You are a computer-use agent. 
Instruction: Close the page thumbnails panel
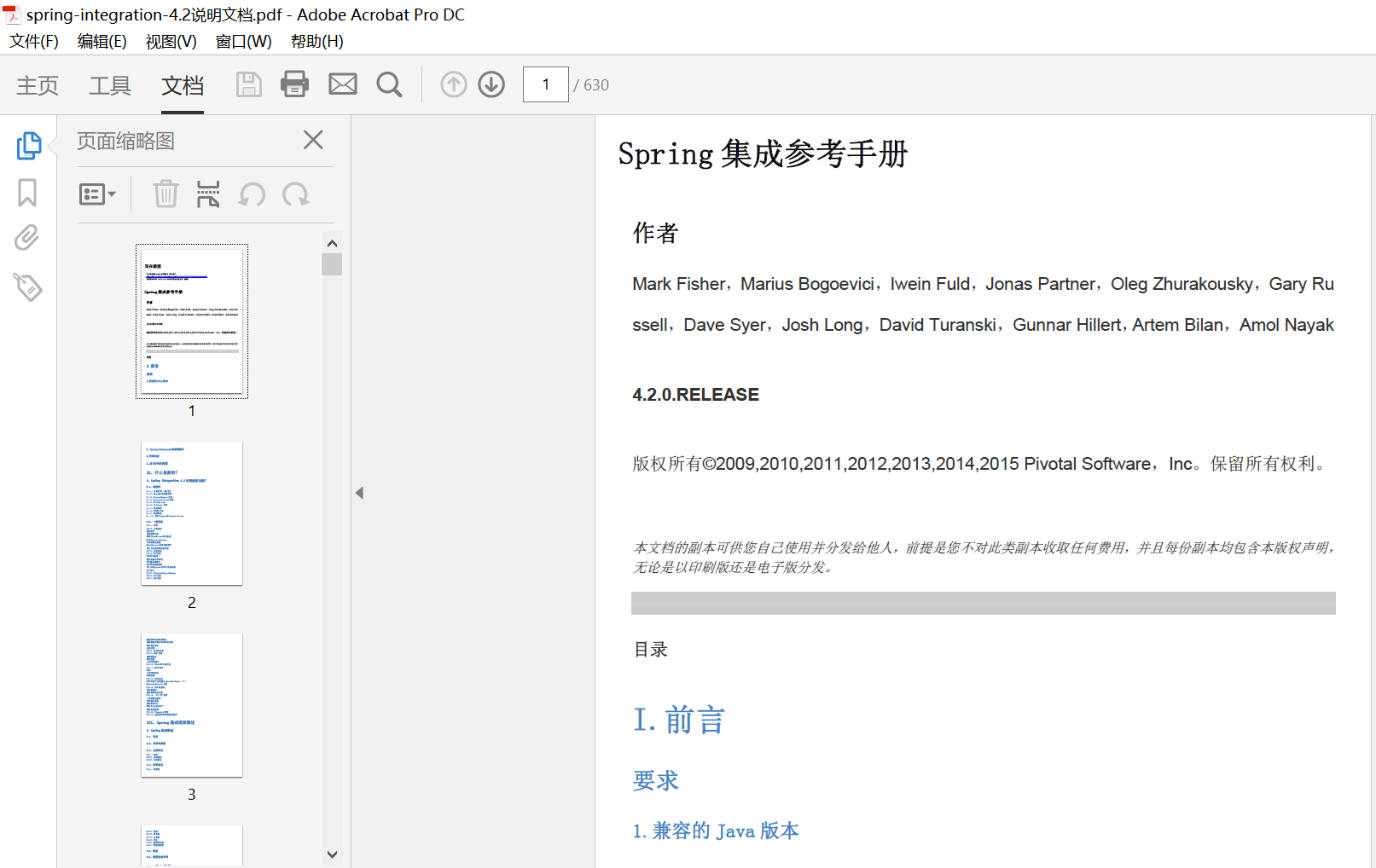[313, 140]
